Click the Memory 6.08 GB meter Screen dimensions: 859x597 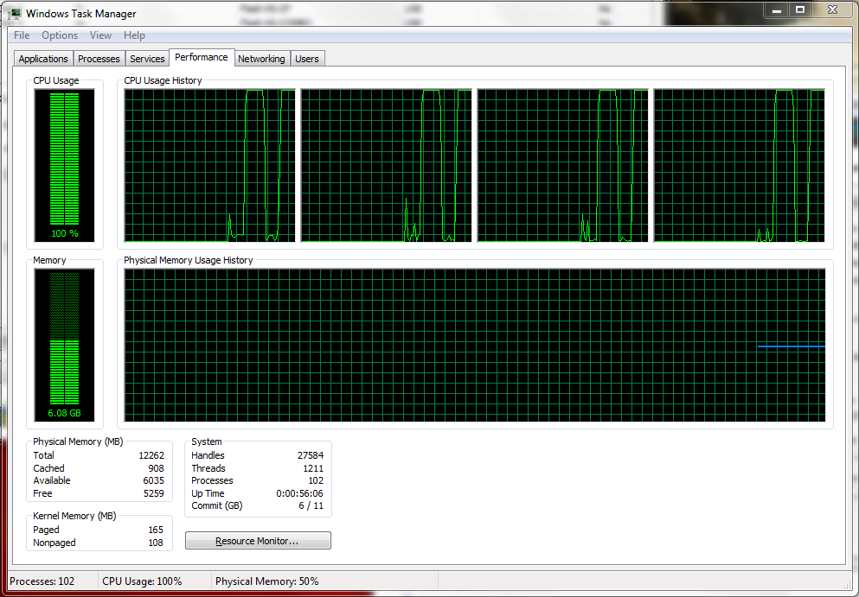pos(65,346)
